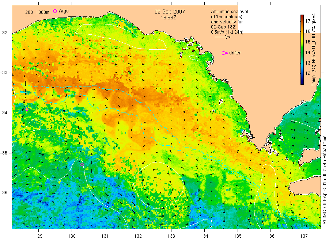Click latitude axis label -33
The width and height of the screenshot is (329, 241).
4,73
